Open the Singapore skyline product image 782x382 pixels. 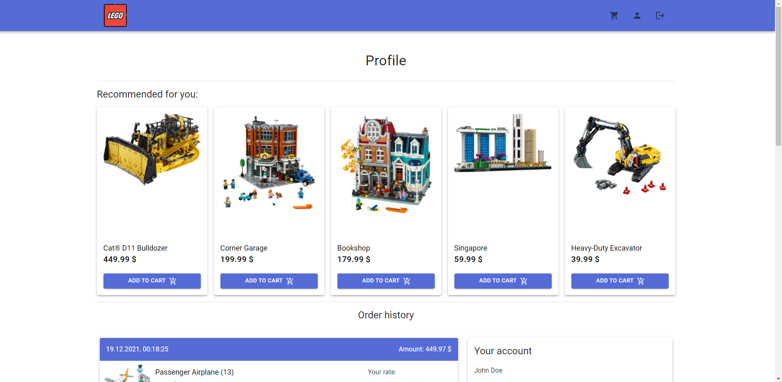[503, 143]
